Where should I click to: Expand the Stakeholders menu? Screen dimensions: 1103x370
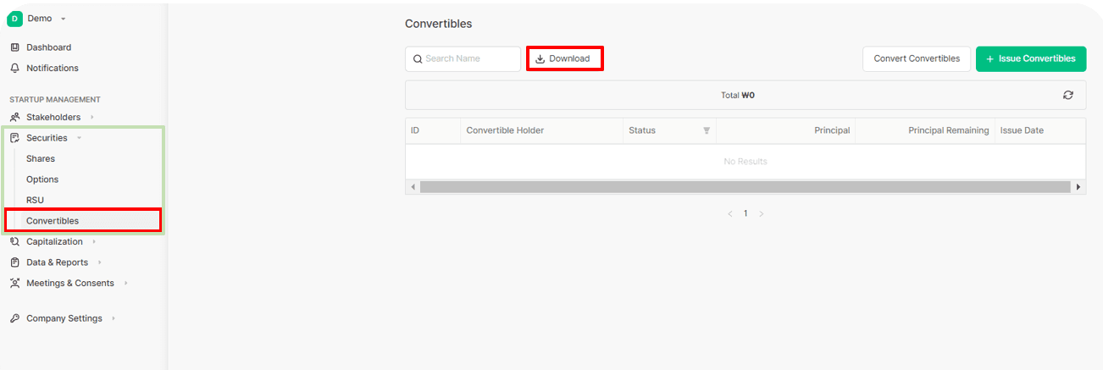(53, 117)
